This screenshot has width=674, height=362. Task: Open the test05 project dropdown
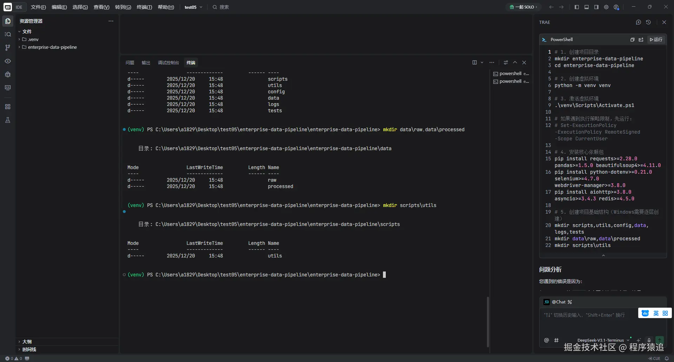pos(193,7)
